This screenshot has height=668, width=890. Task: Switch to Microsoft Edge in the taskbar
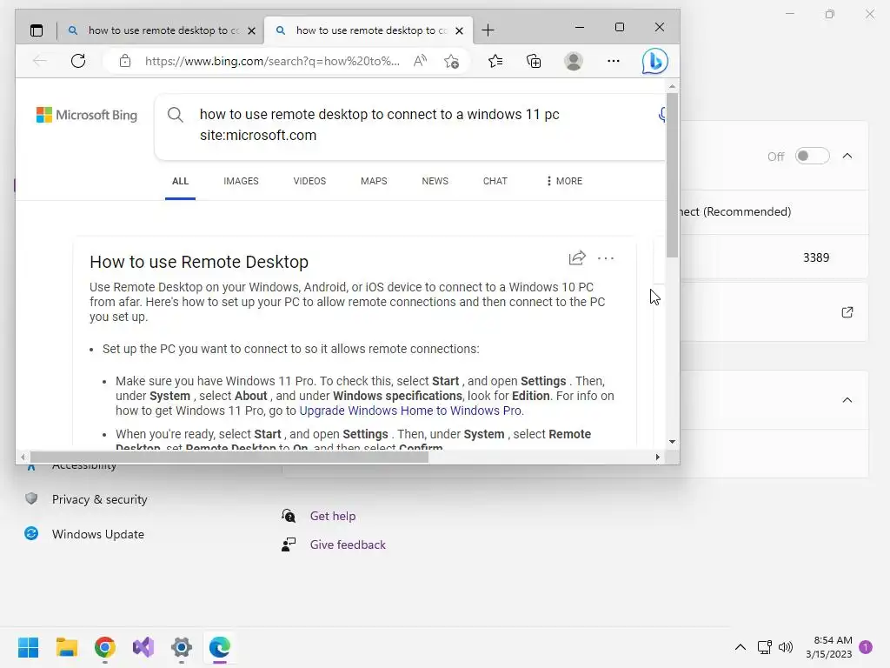click(220, 647)
